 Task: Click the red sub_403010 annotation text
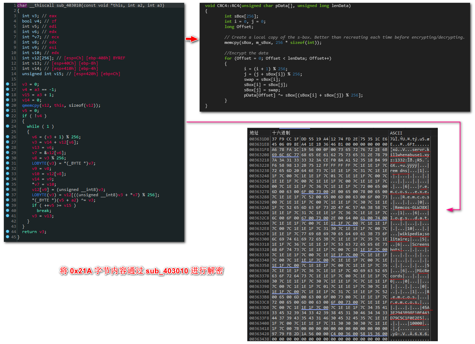167,271
